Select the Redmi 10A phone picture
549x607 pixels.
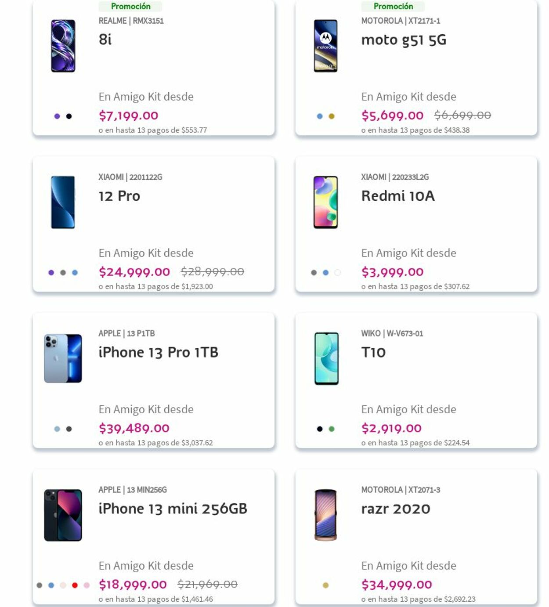click(x=325, y=202)
